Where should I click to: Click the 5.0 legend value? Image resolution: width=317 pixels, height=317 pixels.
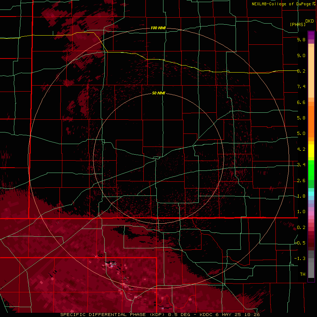[301, 133]
